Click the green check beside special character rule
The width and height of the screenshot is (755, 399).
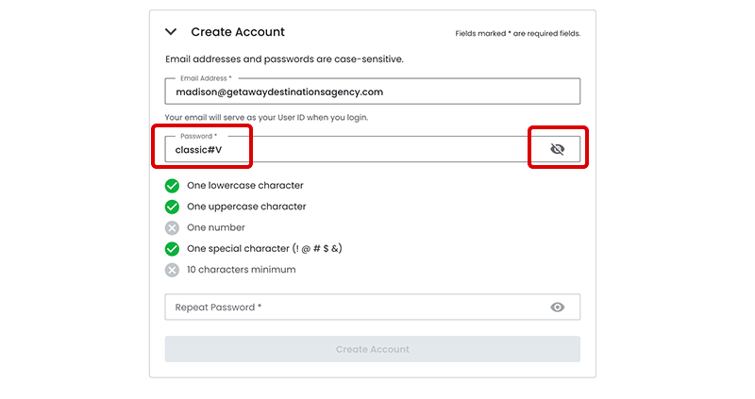click(x=172, y=249)
